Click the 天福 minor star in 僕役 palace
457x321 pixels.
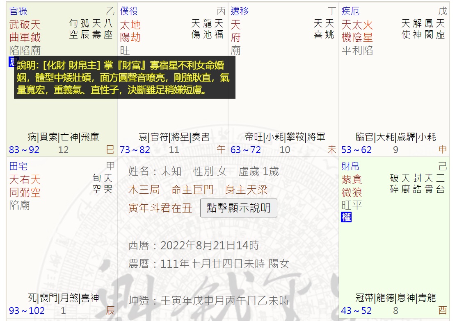pyautogui.click(x=219, y=29)
